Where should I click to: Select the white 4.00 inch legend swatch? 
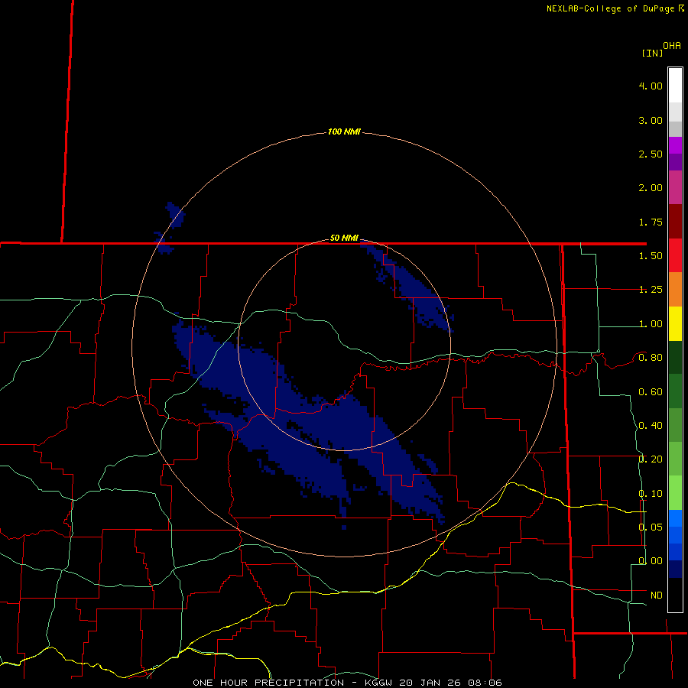[675, 86]
